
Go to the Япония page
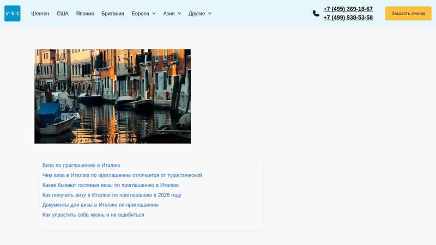(x=85, y=13)
